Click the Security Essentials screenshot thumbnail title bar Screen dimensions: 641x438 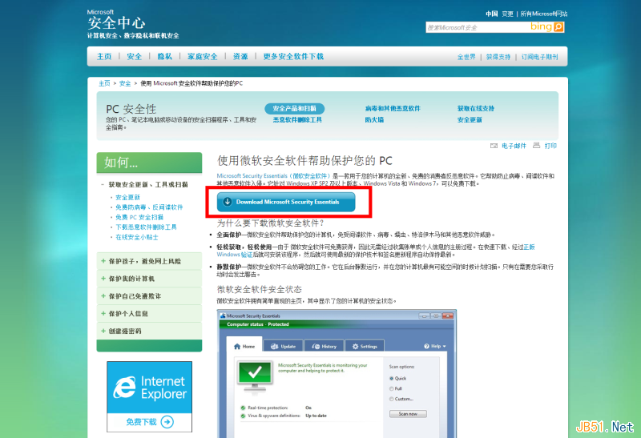coord(337,315)
